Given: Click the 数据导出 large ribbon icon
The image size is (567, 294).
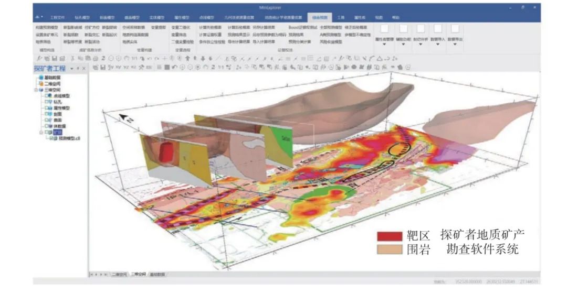Looking at the screenshot, I should point(455,29).
